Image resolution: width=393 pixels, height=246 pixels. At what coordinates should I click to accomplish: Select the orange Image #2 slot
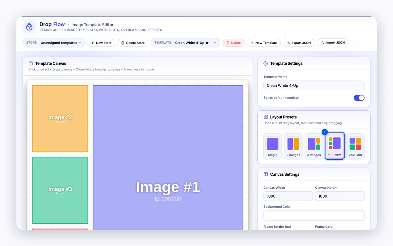pyautogui.click(x=60, y=118)
